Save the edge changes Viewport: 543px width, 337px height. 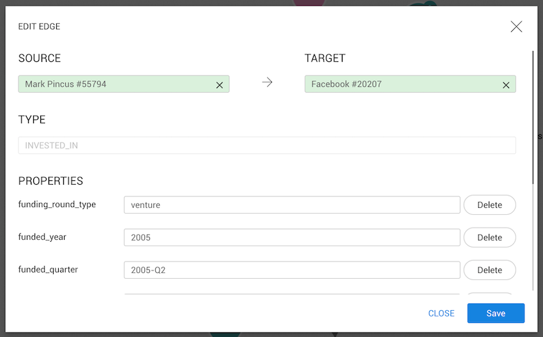point(496,313)
